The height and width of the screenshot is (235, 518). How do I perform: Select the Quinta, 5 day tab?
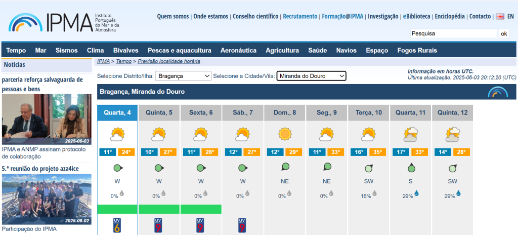pos(159,112)
